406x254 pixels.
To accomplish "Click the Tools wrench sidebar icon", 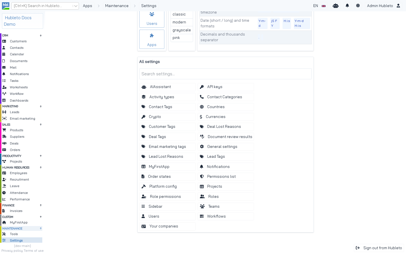I will pyautogui.click(x=4, y=234).
